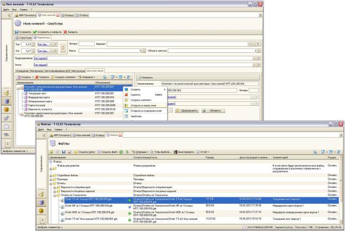Collapse the Отчёты folder in the Файлы tree
The image size is (345, 231).
51,183
